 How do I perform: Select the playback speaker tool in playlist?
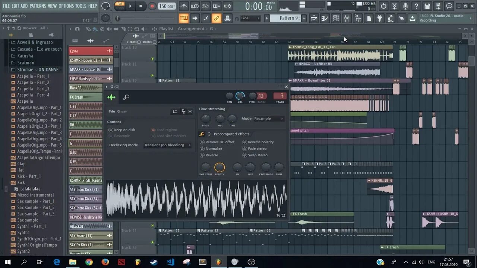pos(143,29)
